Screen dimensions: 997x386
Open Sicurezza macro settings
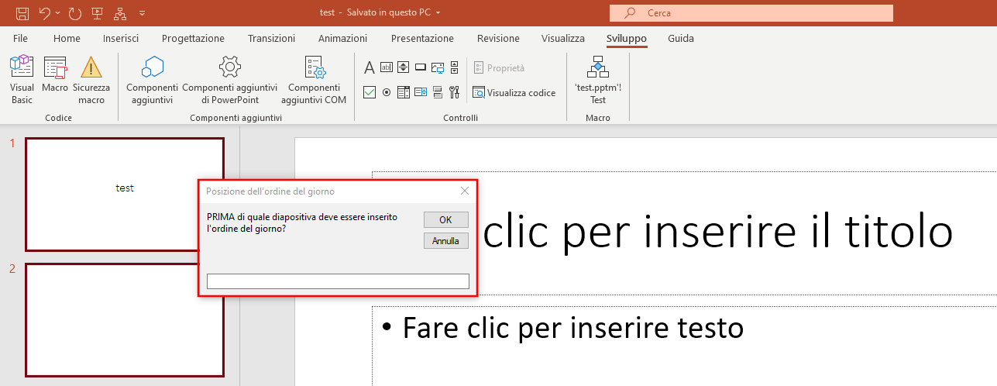click(91, 80)
